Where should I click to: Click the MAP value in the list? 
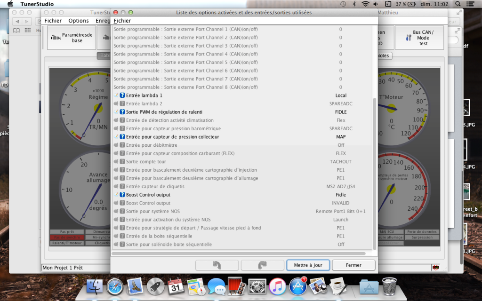(x=341, y=137)
